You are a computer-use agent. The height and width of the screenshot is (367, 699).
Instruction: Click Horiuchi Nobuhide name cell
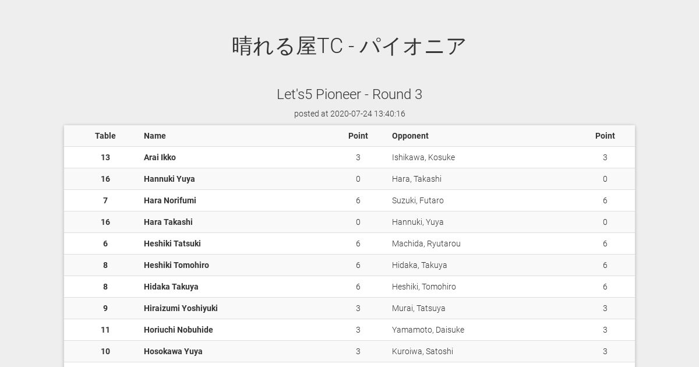click(178, 330)
